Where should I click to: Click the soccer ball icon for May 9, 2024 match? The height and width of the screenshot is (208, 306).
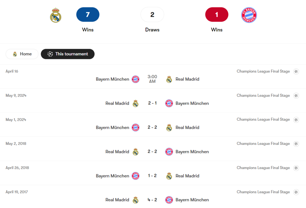(x=296, y=95)
